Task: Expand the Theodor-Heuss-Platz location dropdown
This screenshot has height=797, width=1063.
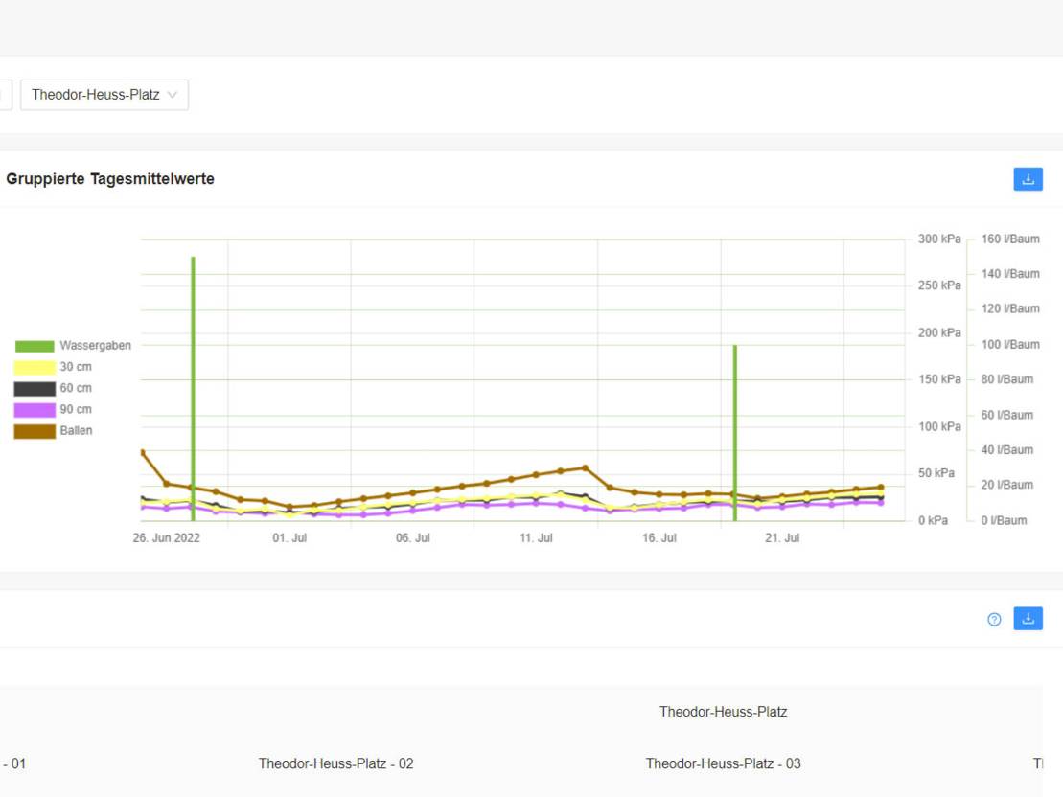Action: pos(104,95)
